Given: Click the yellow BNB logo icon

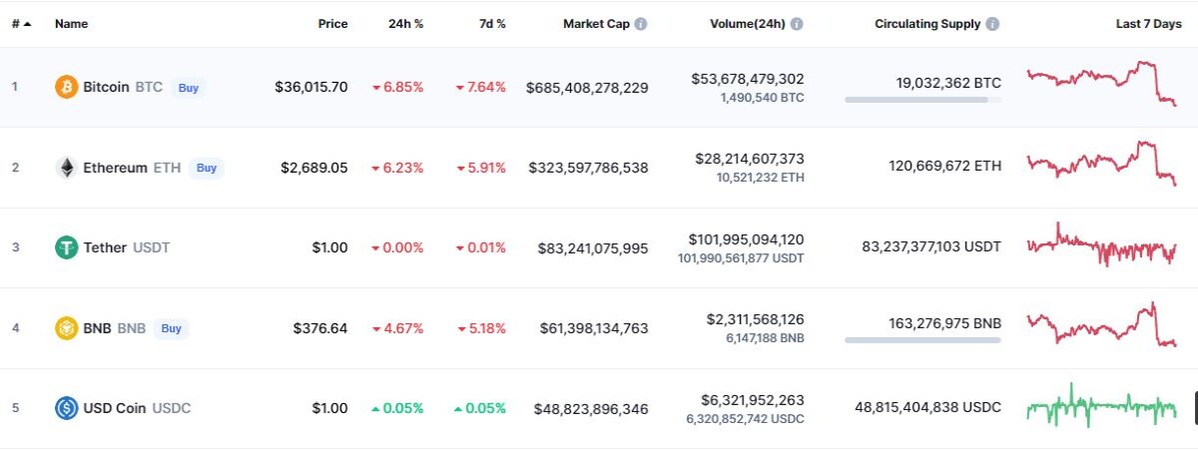Looking at the screenshot, I should (x=66, y=327).
